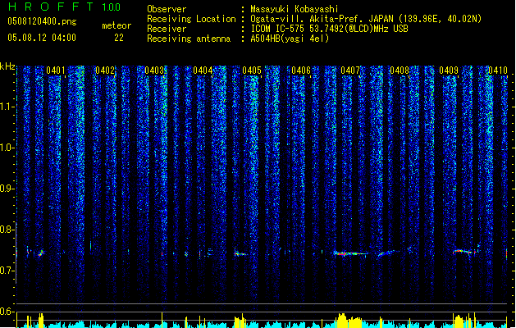The image size is (516, 328).
Task: Click the 0404 time marker
Action: [x=203, y=71]
